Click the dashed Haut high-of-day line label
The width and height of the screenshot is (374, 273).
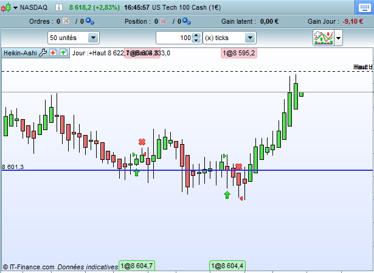[x=363, y=67]
